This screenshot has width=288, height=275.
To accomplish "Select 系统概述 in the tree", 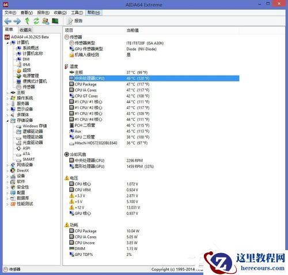I will (x=31, y=48).
